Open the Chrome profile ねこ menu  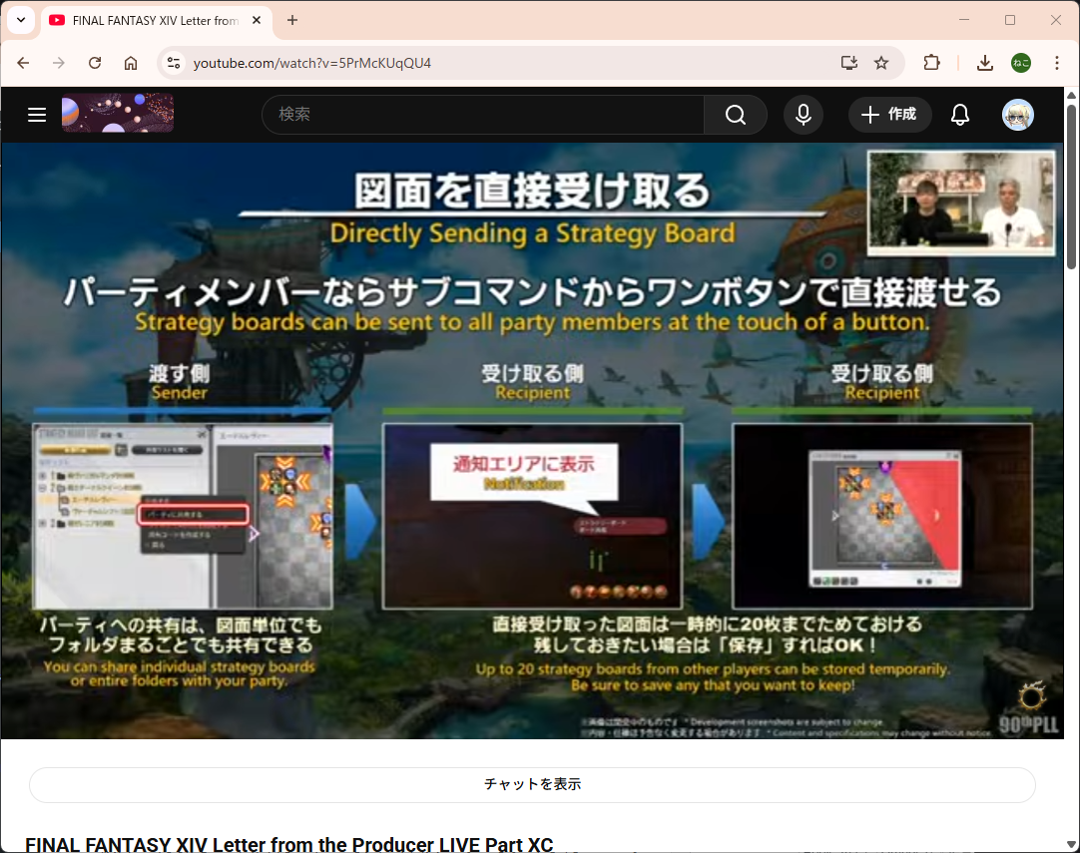click(1020, 63)
